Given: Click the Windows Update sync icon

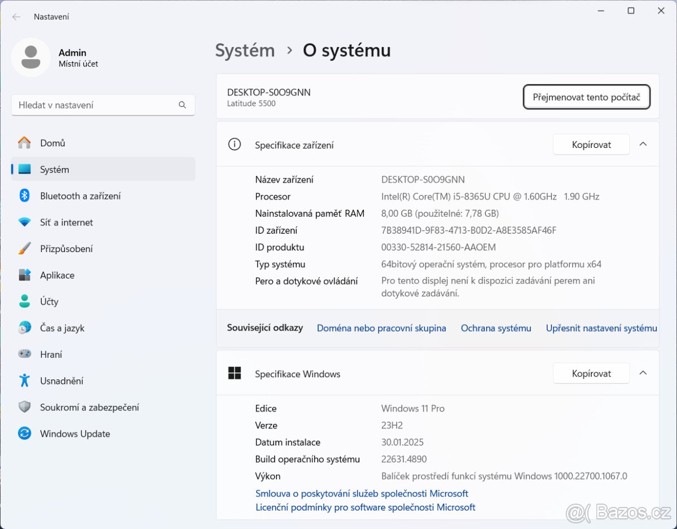Looking at the screenshot, I should click(x=24, y=434).
